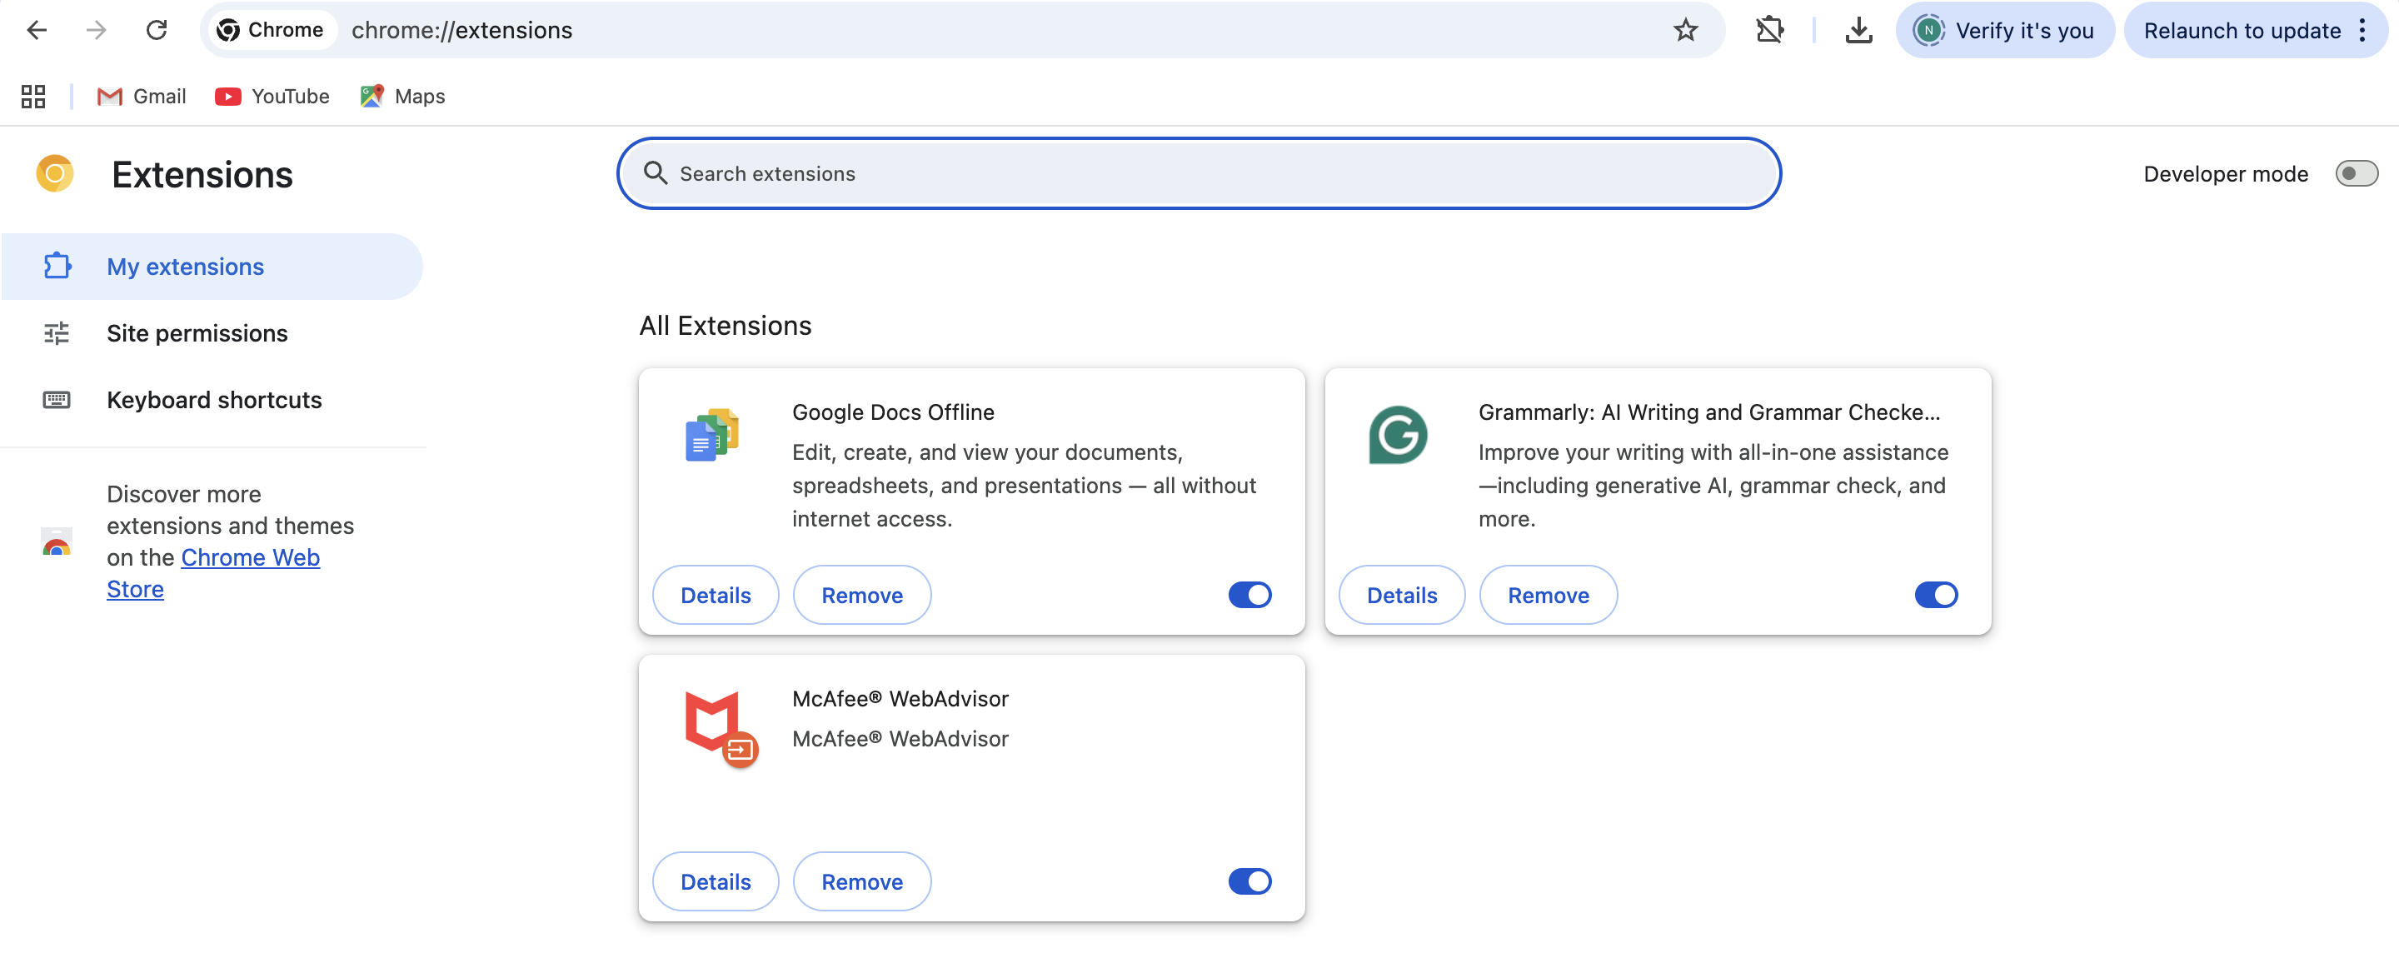Follow the Chrome Web Store link

pos(250,557)
